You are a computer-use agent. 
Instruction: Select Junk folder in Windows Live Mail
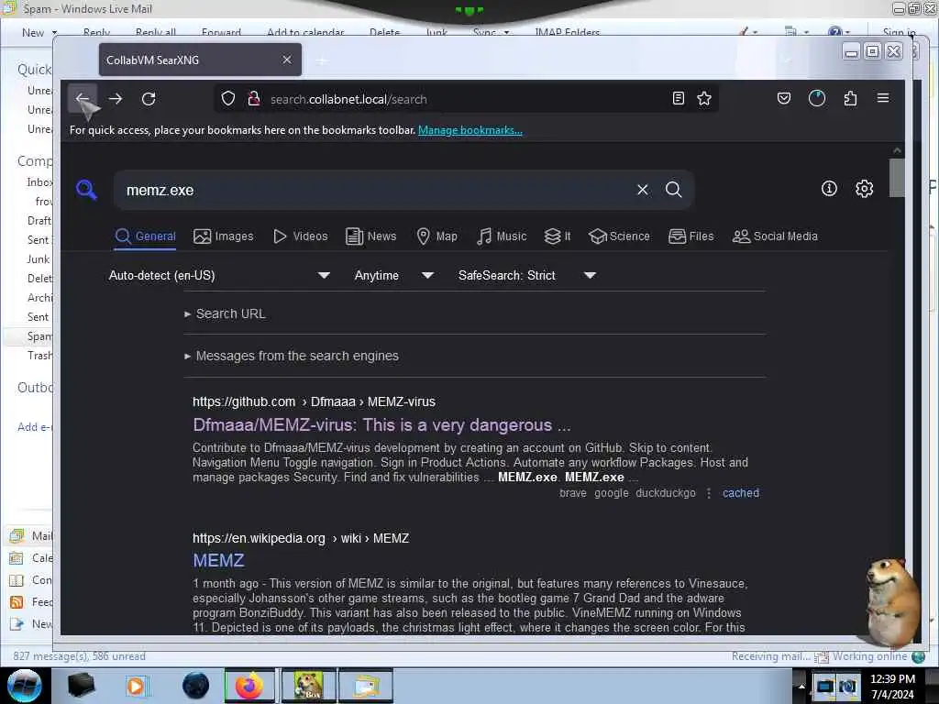(38, 259)
